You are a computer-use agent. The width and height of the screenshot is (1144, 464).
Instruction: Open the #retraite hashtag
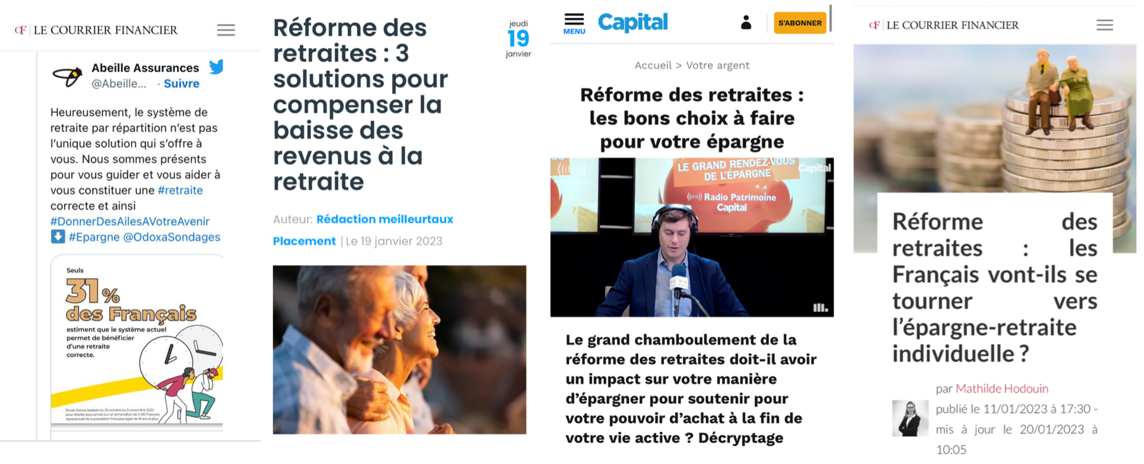pyautogui.click(x=180, y=190)
